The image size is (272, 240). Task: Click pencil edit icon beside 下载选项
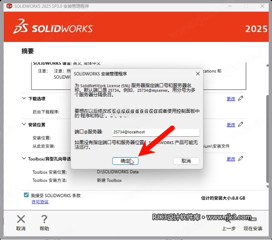(x=240, y=98)
